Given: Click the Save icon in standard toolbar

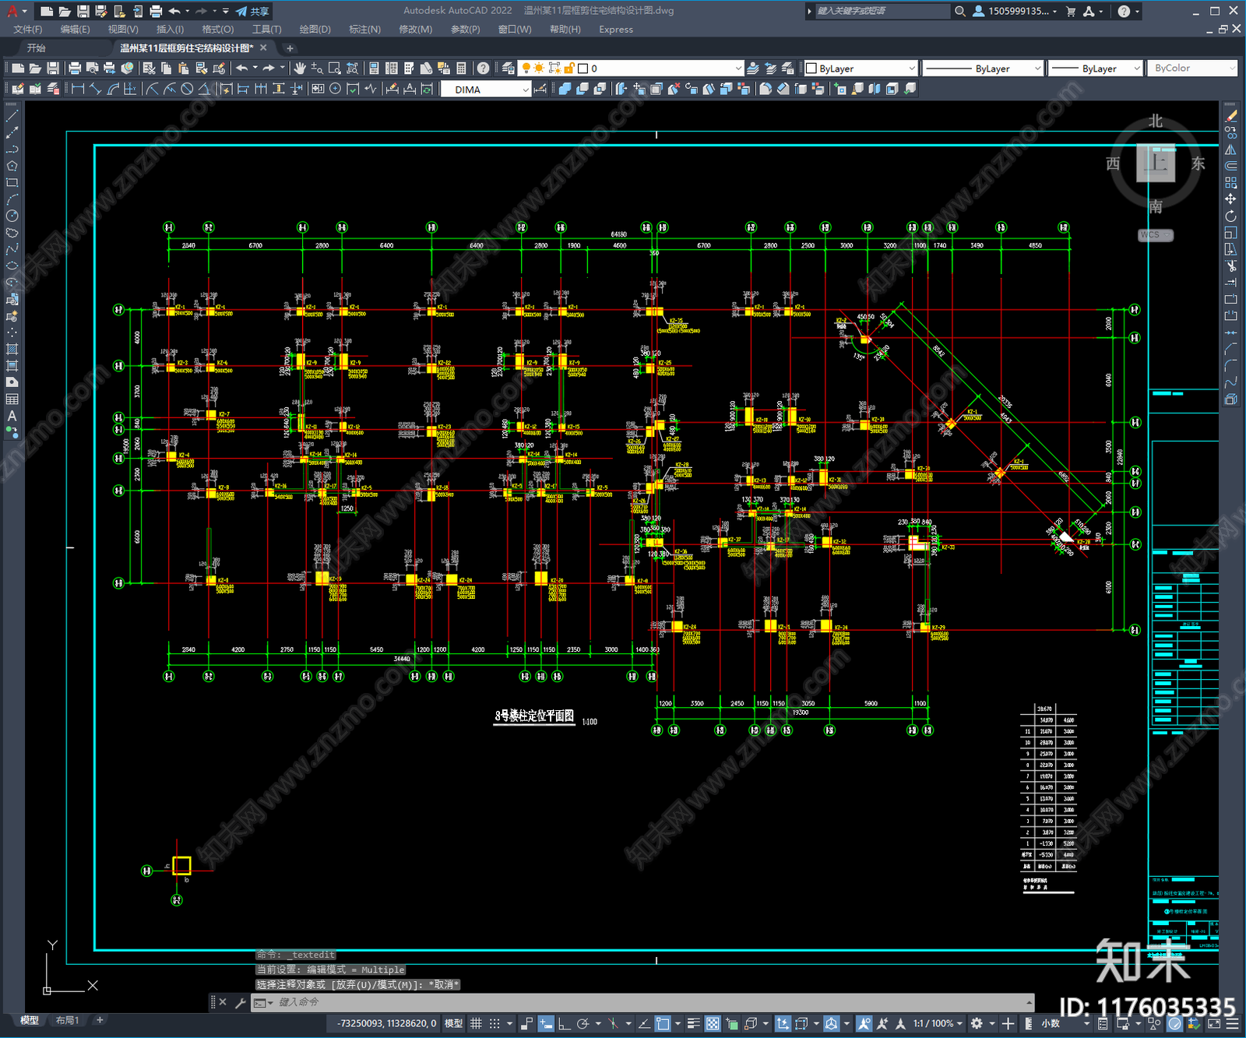Looking at the screenshot, I should pyautogui.click(x=52, y=69).
